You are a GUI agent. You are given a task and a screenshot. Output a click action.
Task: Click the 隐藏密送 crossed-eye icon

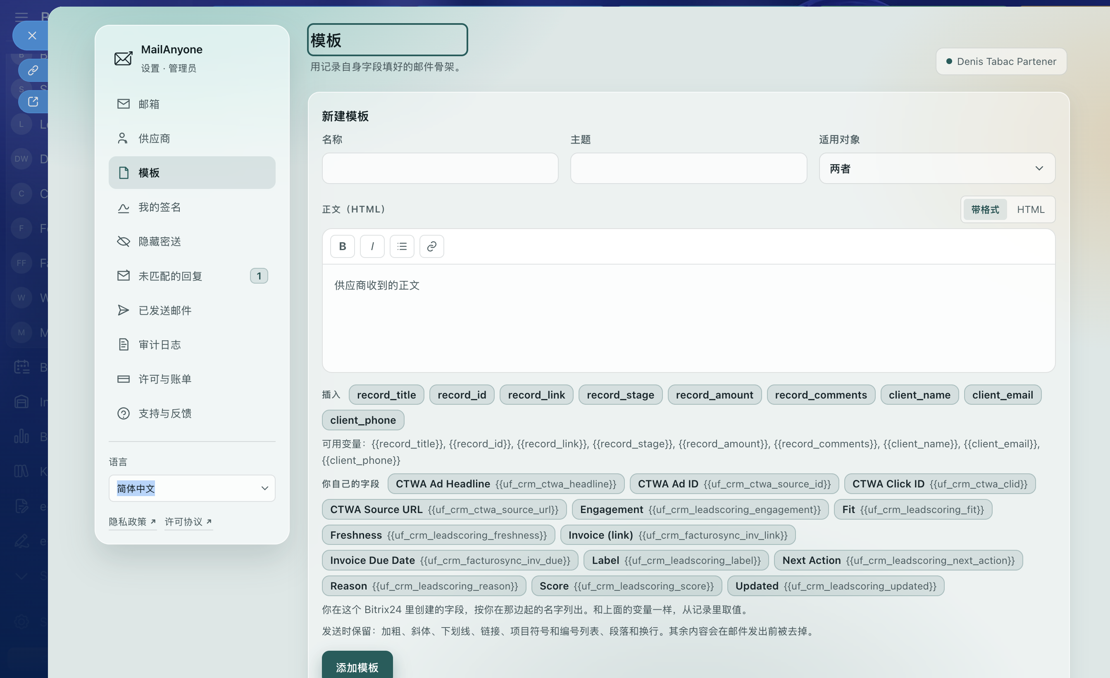pyautogui.click(x=123, y=241)
